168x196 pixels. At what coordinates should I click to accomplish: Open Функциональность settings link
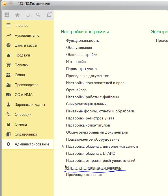click(83, 41)
